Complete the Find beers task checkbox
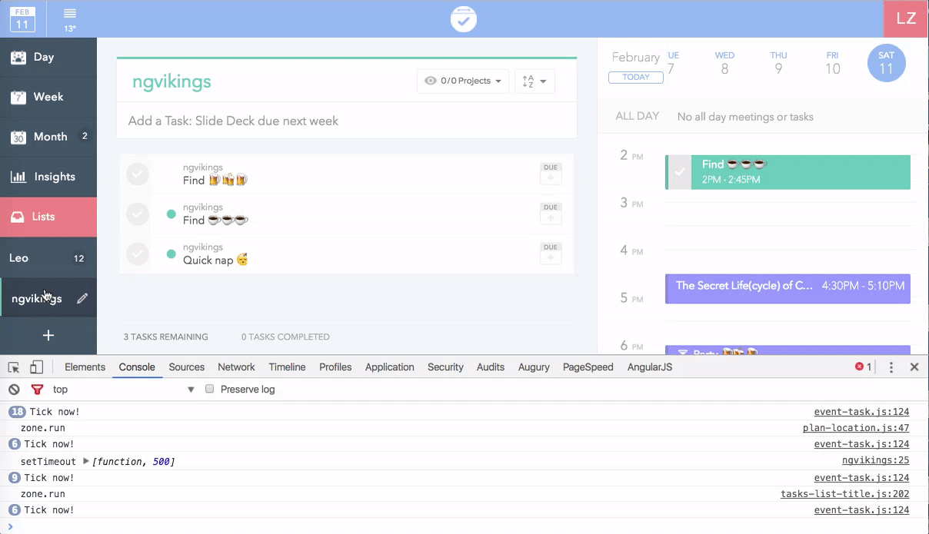The width and height of the screenshot is (929, 534). (138, 174)
